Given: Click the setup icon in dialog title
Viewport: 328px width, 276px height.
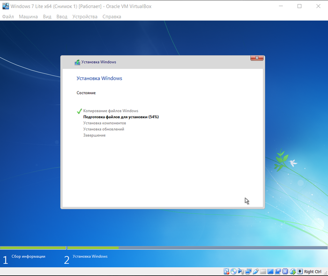Looking at the screenshot, I should [77, 62].
